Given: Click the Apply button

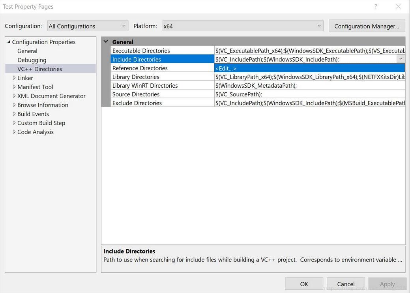Looking at the screenshot, I should 387,284.
